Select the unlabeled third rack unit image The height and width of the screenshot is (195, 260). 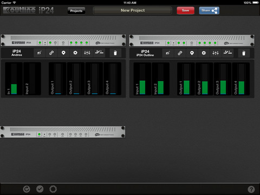click(x=63, y=132)
